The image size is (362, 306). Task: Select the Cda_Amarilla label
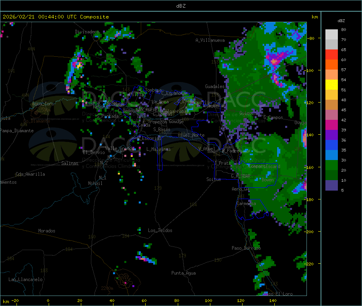[30, 174]
